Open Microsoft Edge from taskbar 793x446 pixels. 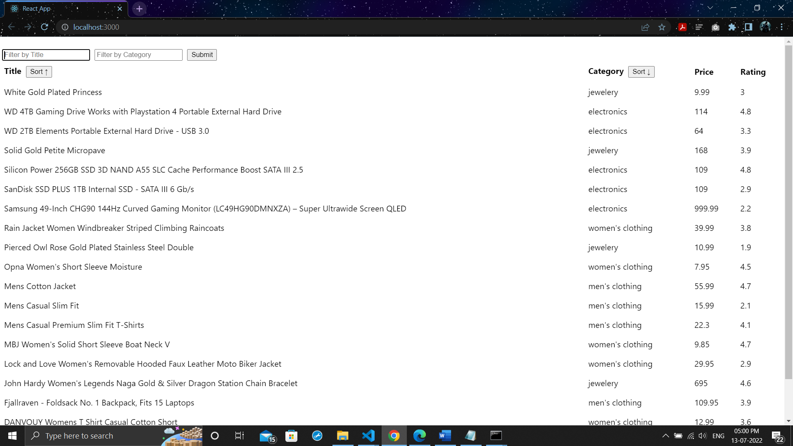[x=419, y=436]
